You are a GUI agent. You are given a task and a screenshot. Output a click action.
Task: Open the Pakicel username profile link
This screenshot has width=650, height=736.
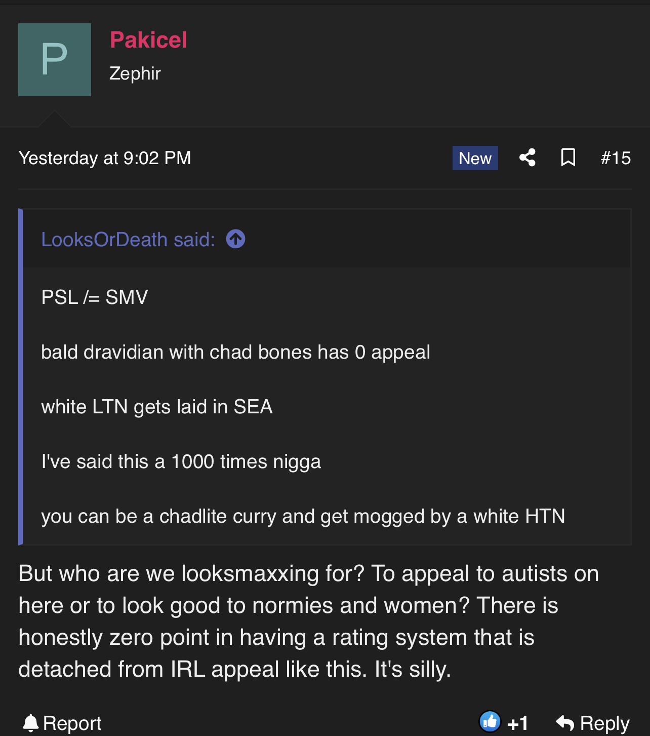click(x=148, y=40)
